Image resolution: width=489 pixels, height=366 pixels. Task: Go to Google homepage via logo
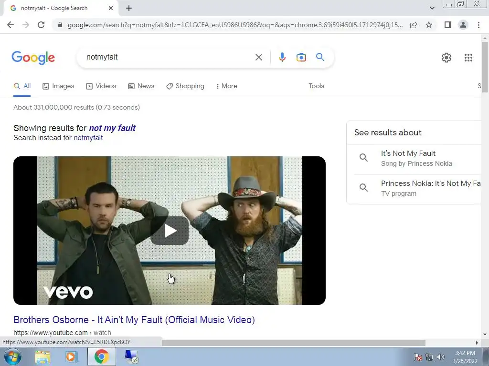[x=33, y=58]
